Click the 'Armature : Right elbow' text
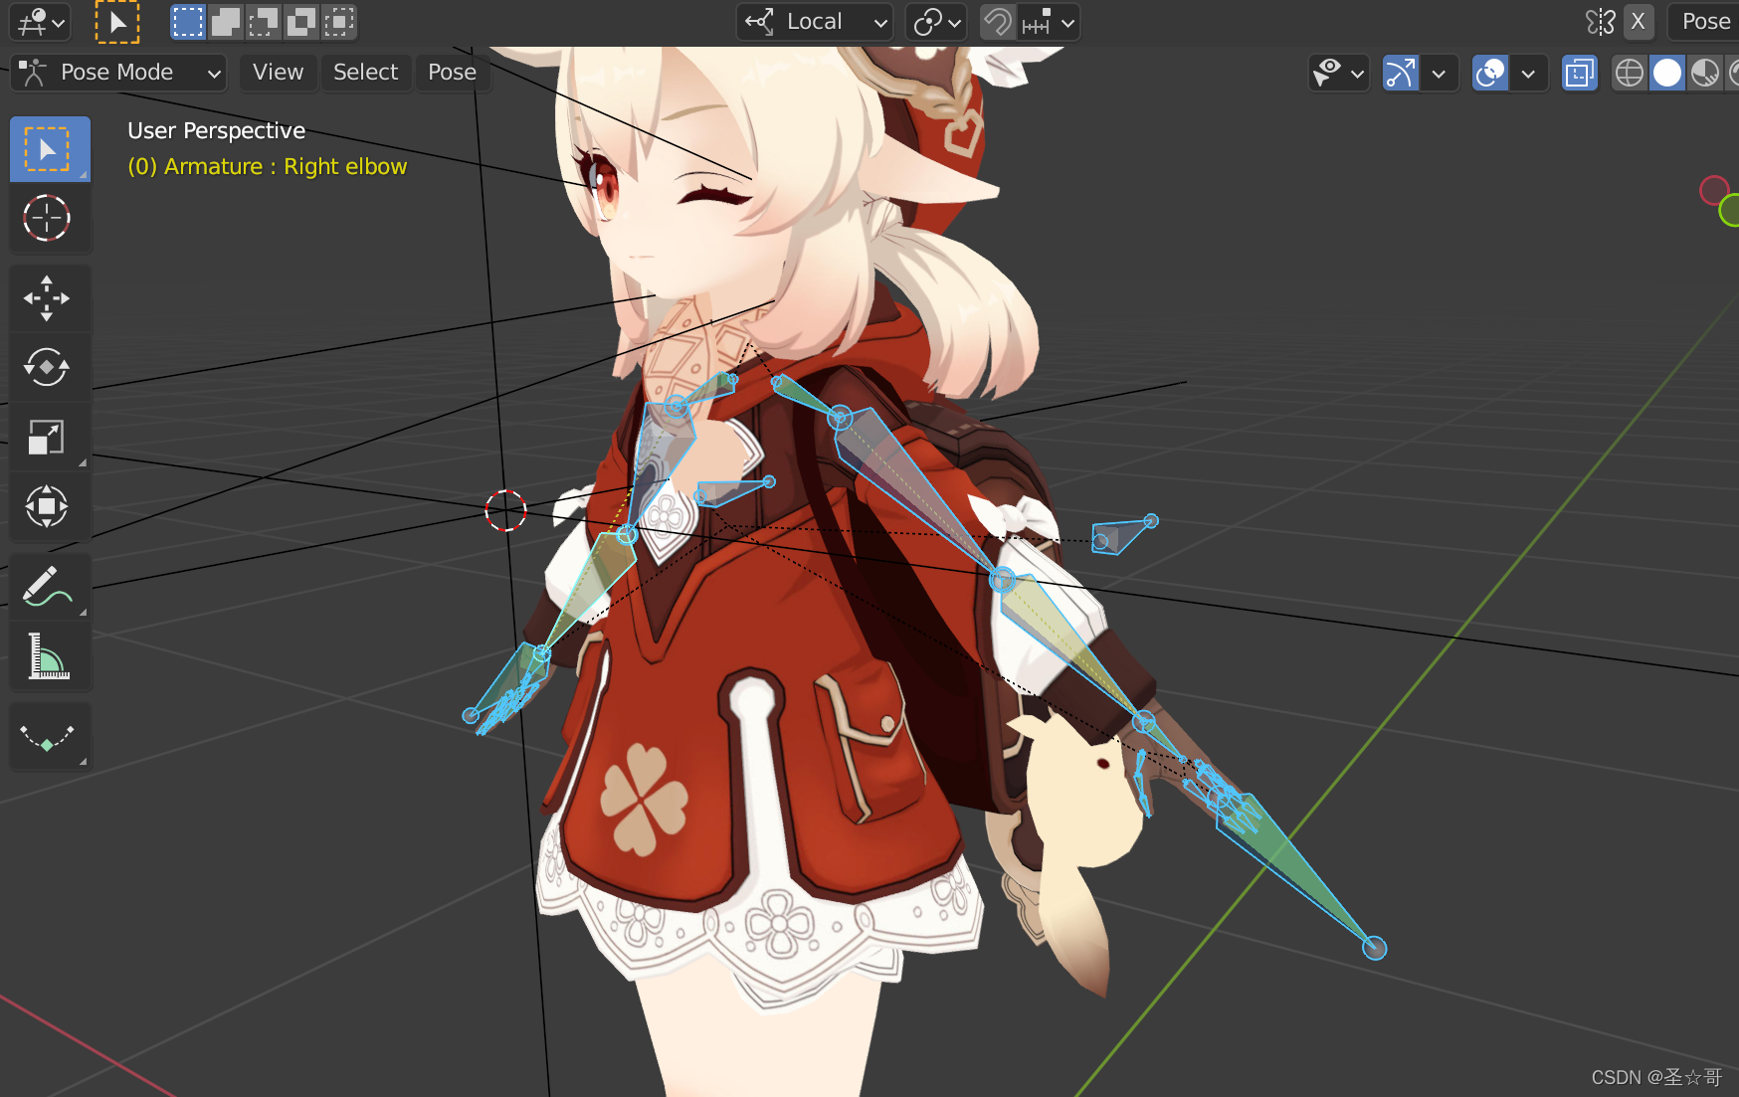1739x1097 pixels. [x=286, y=167]
